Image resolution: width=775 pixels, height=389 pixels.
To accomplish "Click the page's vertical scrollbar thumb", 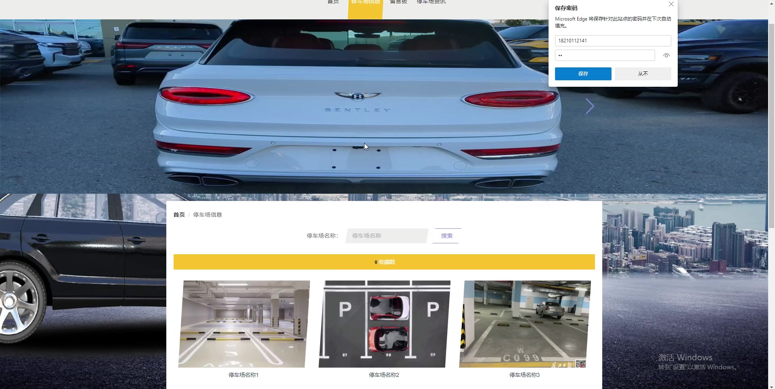I will point(771,125).
